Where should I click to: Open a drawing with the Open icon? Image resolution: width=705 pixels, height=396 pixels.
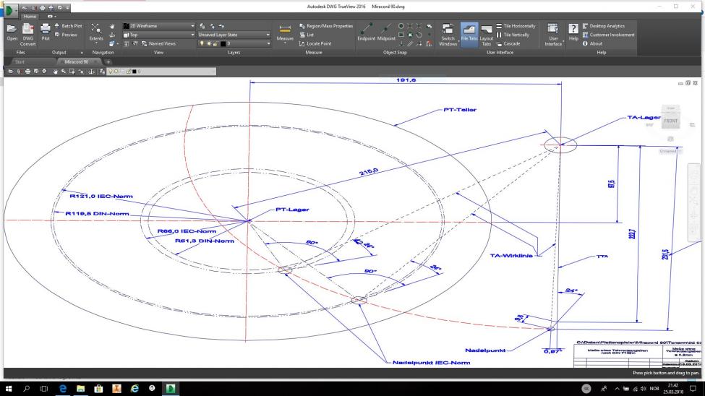tap(12, 30)
